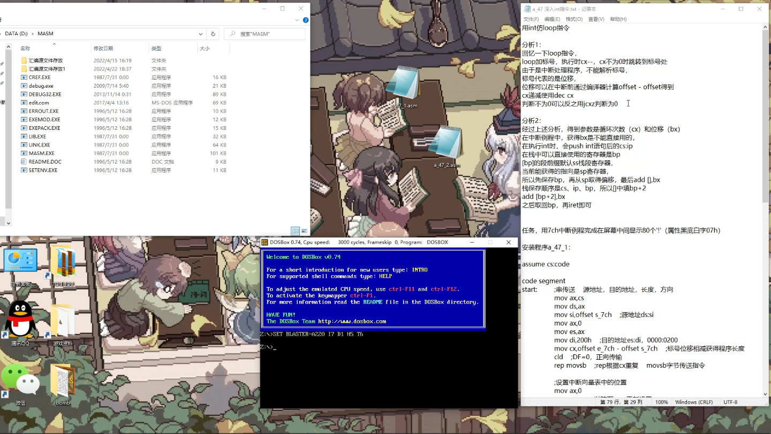Open the 文件(F) menu in Notepad

(531, 19)
